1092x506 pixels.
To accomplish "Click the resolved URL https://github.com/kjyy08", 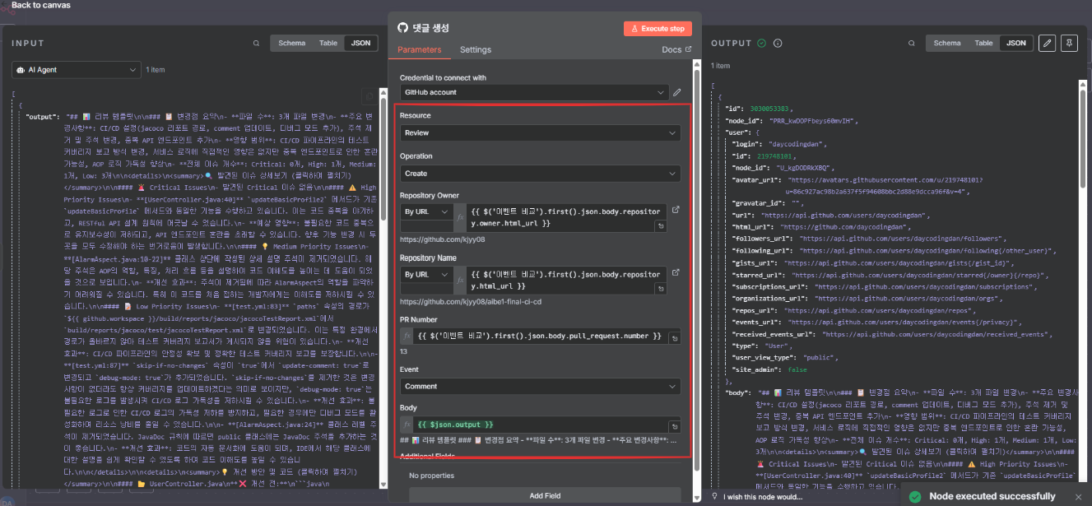I will click(x=443, y=239).
